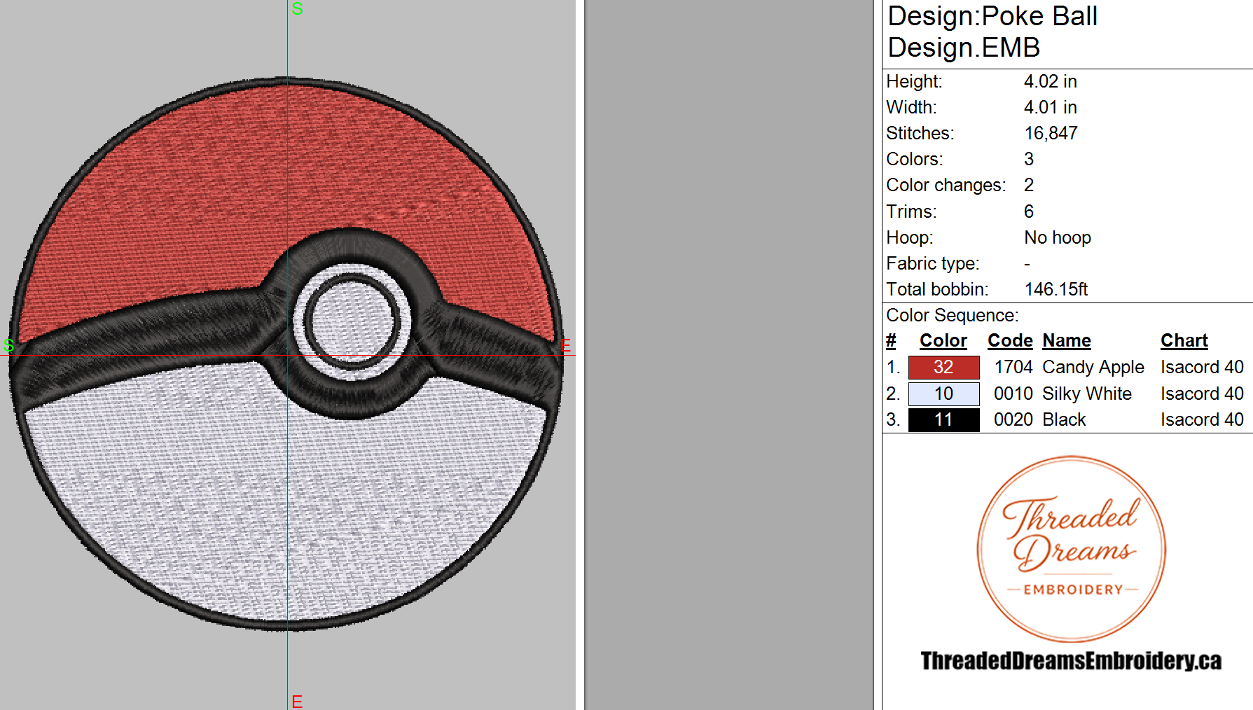Click the Threaded Dreams Embroidery logo
This screenshot has height=710, width=1253.
(x=1072, y=549)
